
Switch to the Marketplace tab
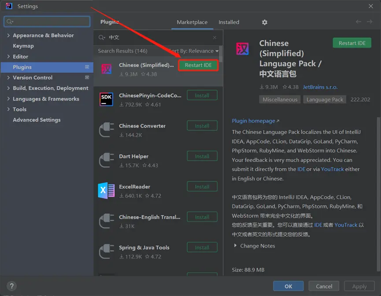coord(192,22)
